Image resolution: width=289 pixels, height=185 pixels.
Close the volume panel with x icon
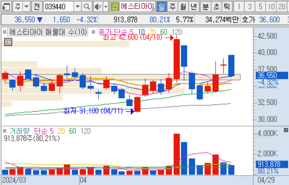tap(286, 130)
